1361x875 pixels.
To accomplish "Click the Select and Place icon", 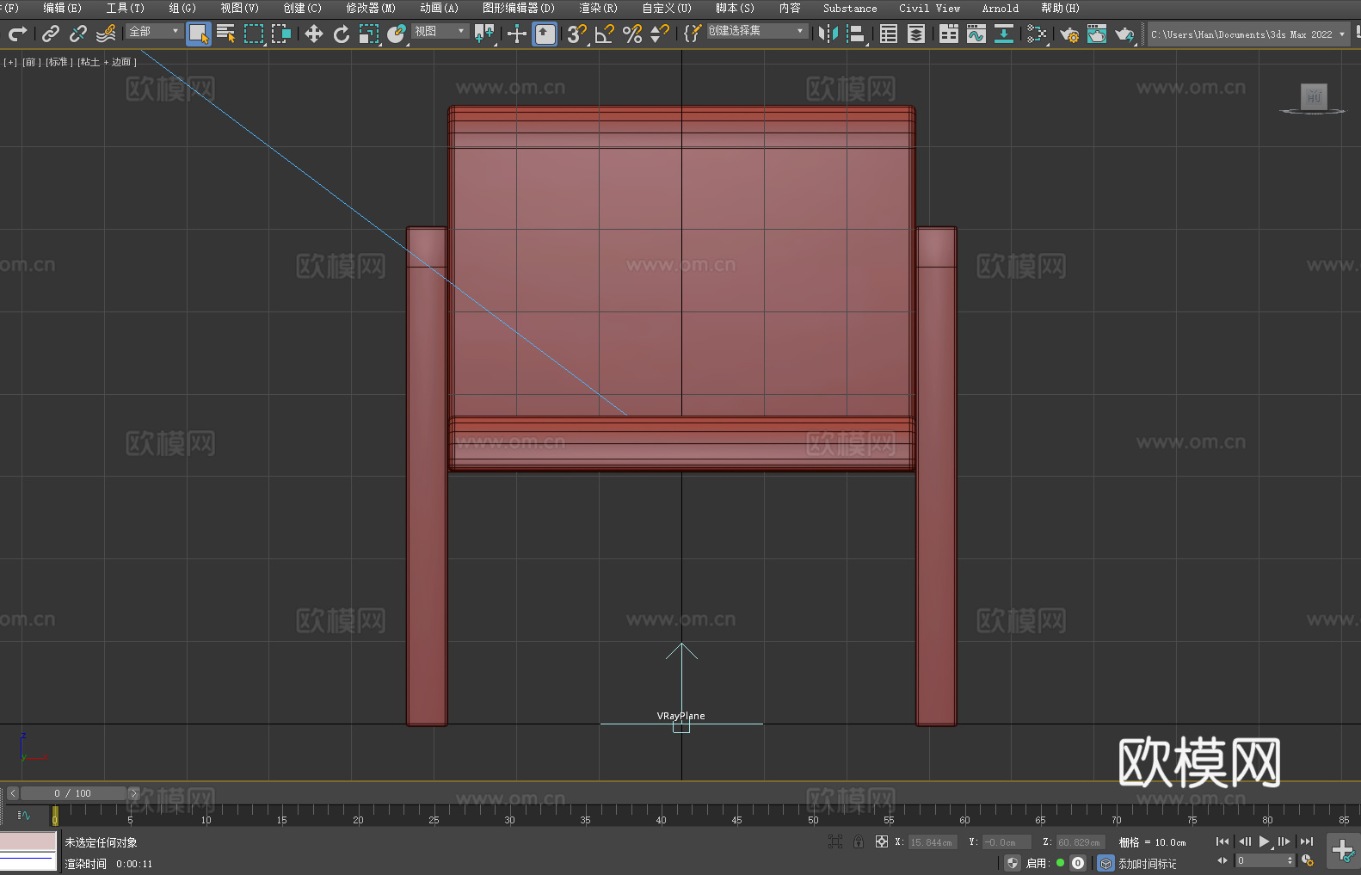I will click(397, 34).
